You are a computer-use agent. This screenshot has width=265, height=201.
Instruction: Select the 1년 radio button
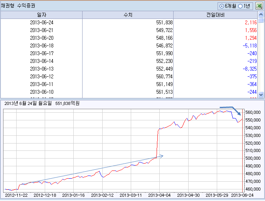[240, 6]
